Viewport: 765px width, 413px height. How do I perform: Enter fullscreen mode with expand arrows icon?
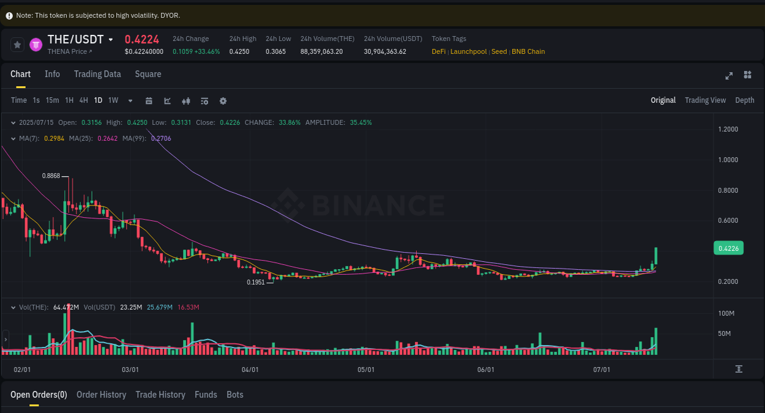729,75
